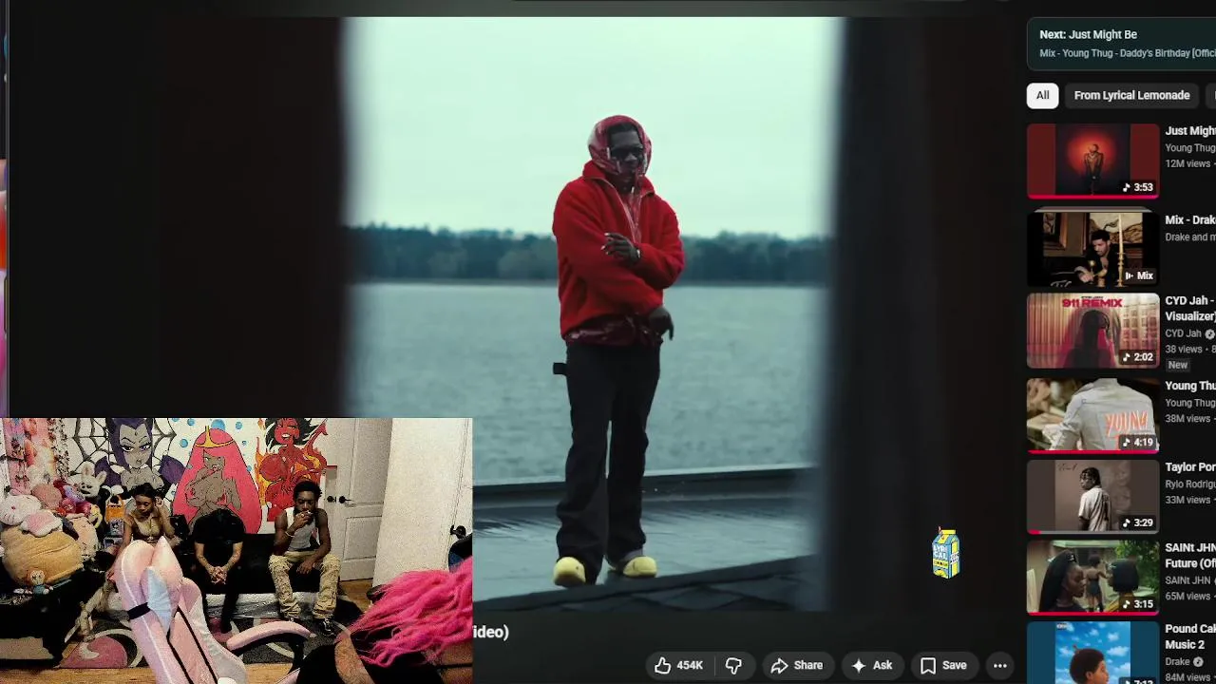The width and height of the screenshot is (1216, 684).
Task: Click the 454K like count
Action: pos(690,666)
